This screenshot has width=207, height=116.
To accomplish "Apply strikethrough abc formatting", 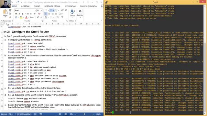I will point(28,14).
